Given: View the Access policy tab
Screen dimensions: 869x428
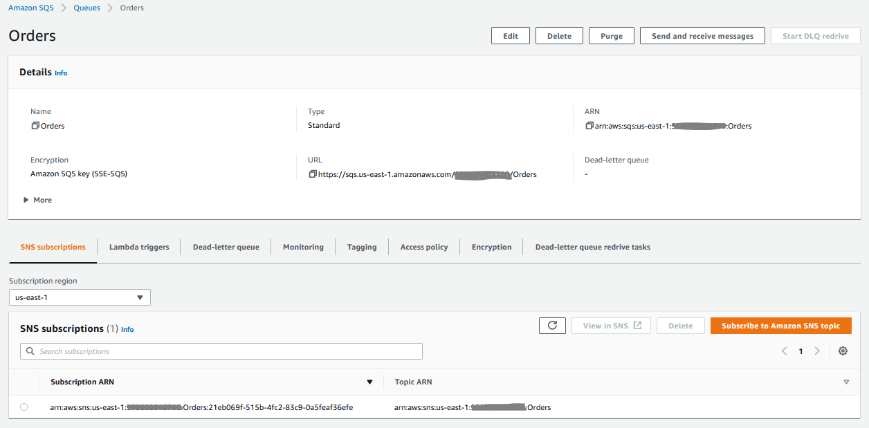Looking at the screenshot, I should 424,247.
